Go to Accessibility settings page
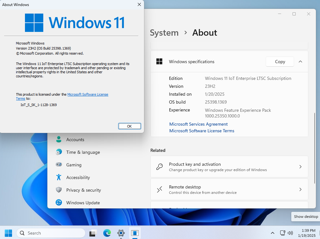The image size is (320, 239). (x=78, y=177)
